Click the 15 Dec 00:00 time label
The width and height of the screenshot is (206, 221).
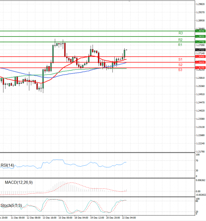[x=66, y=218]
